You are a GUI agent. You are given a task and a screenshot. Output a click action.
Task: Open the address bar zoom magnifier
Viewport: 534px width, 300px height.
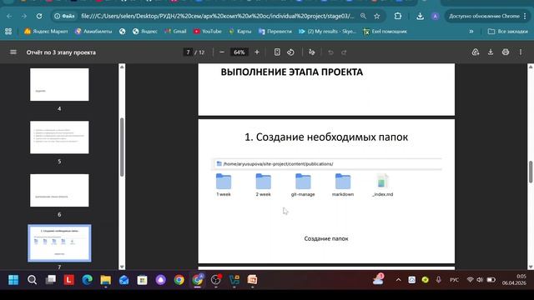pyautogui.click(x=364, y=16)
